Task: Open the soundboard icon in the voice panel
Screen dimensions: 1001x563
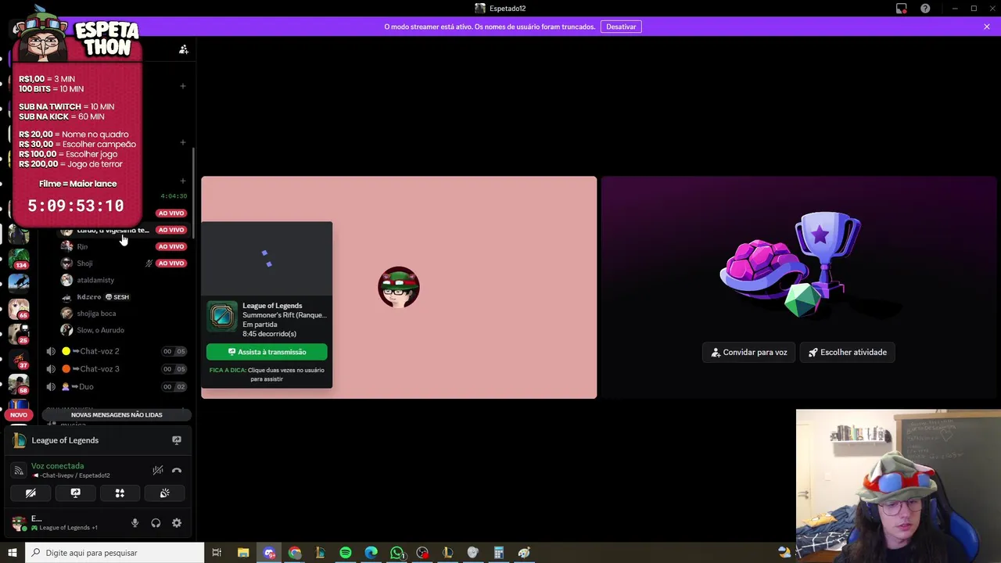Action: 164,493
